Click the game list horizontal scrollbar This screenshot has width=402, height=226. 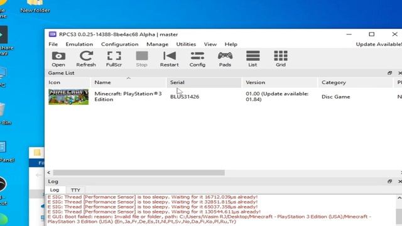coord(139,173)
